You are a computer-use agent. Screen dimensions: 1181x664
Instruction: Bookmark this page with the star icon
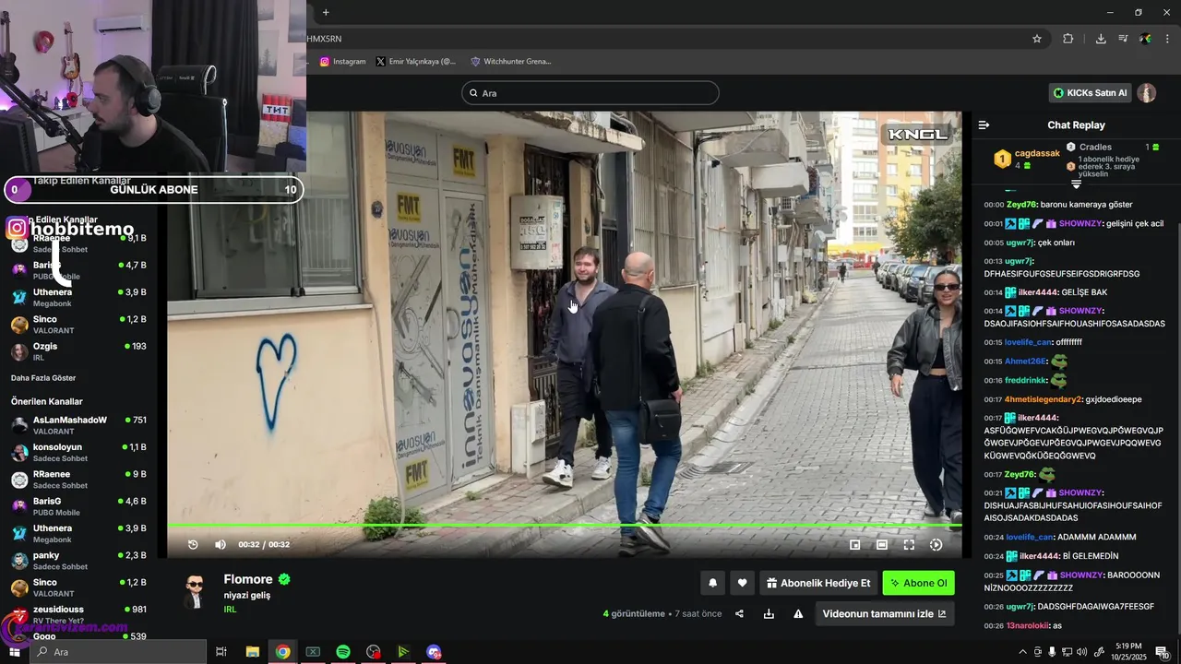[x=1037, y=39]
